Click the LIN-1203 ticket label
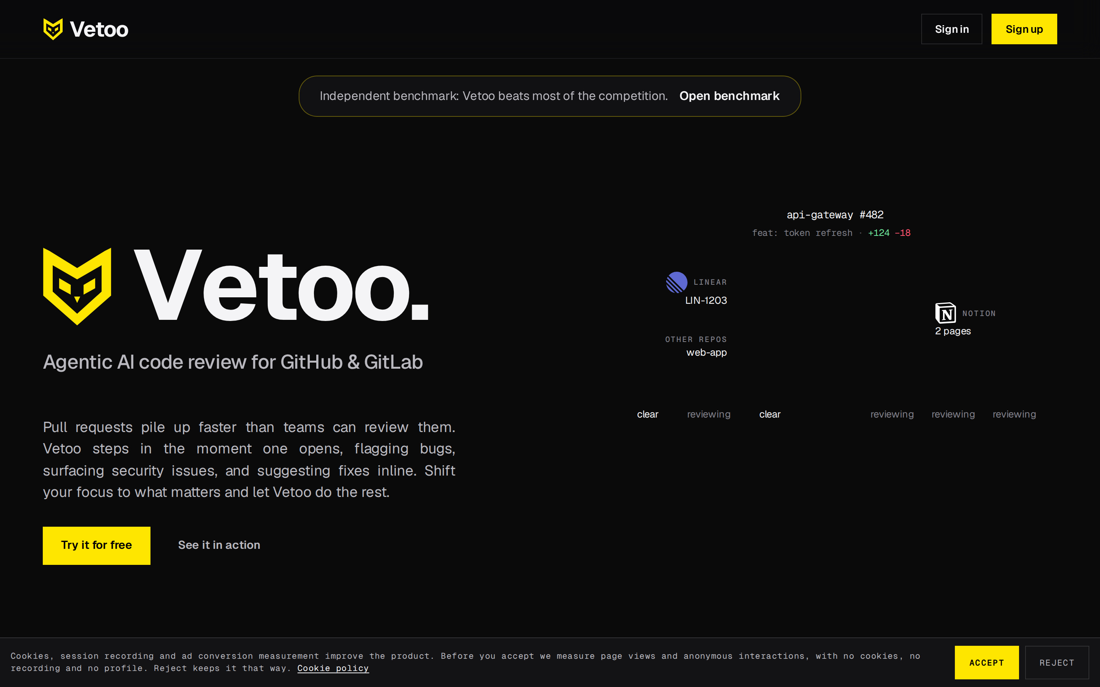Screen dimensions: 1100x687 (706, 300)
